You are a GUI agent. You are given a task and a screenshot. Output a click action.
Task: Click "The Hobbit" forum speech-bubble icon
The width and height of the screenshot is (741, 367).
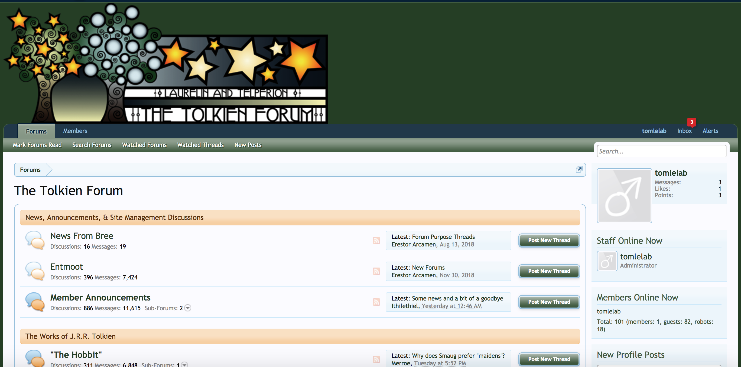tap(35, 358)
